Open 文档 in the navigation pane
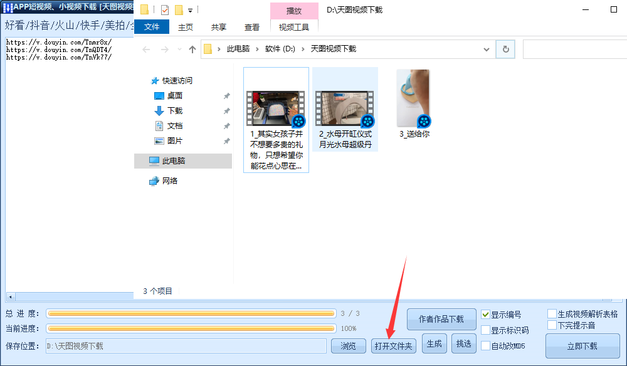 [175, 126]
